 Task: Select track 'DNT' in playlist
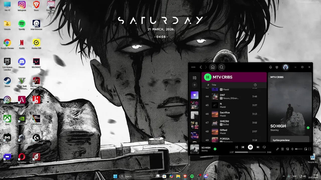coord(234,96)
